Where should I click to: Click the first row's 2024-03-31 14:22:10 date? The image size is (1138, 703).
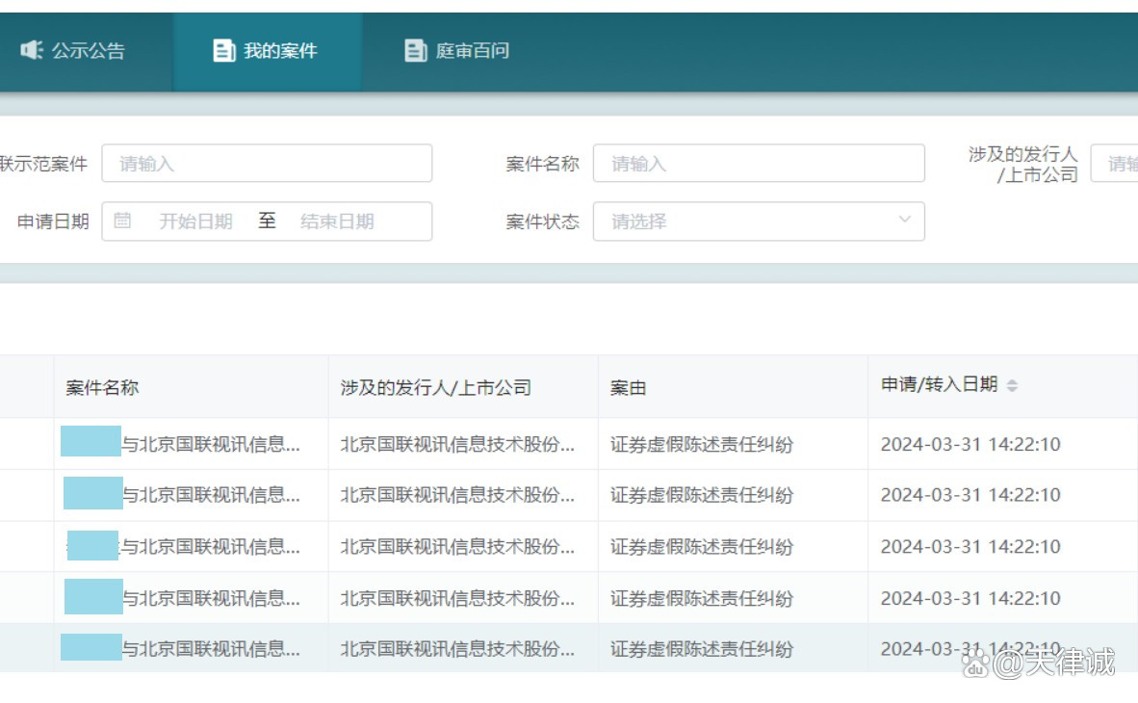tap(970, 444)
